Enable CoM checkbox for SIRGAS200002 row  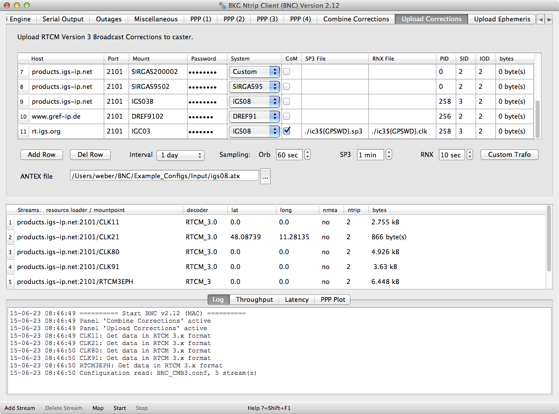click(x=286, y=71)
